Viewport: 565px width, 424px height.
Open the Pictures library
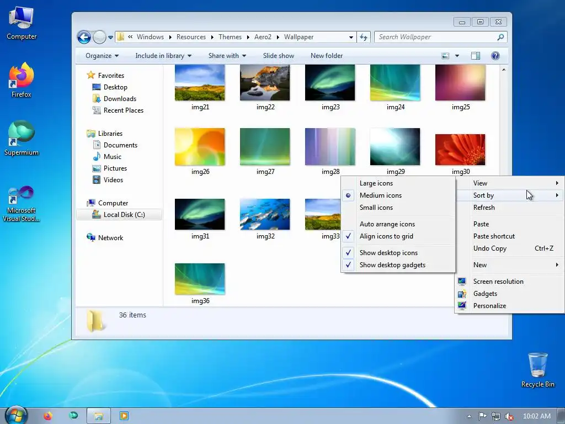tap(115, 168)
